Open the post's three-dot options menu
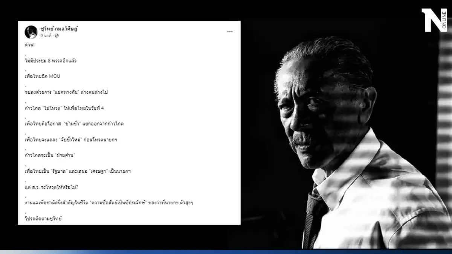Viewport: 452px width, 254px height. (x=230, y=32)
